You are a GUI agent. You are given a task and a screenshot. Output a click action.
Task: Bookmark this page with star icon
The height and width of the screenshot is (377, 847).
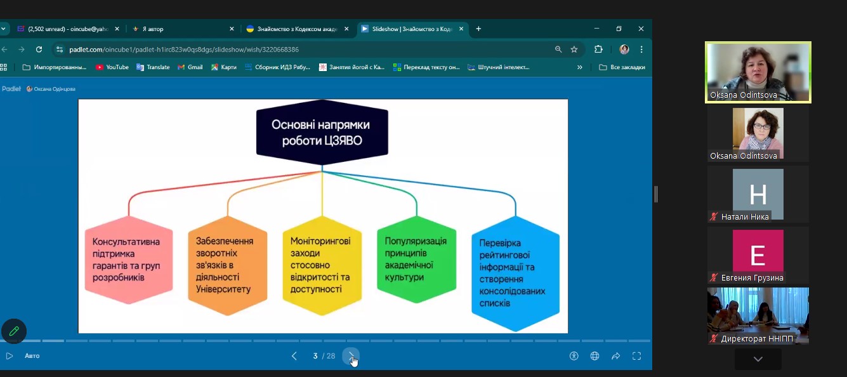(x=574, y=50)
